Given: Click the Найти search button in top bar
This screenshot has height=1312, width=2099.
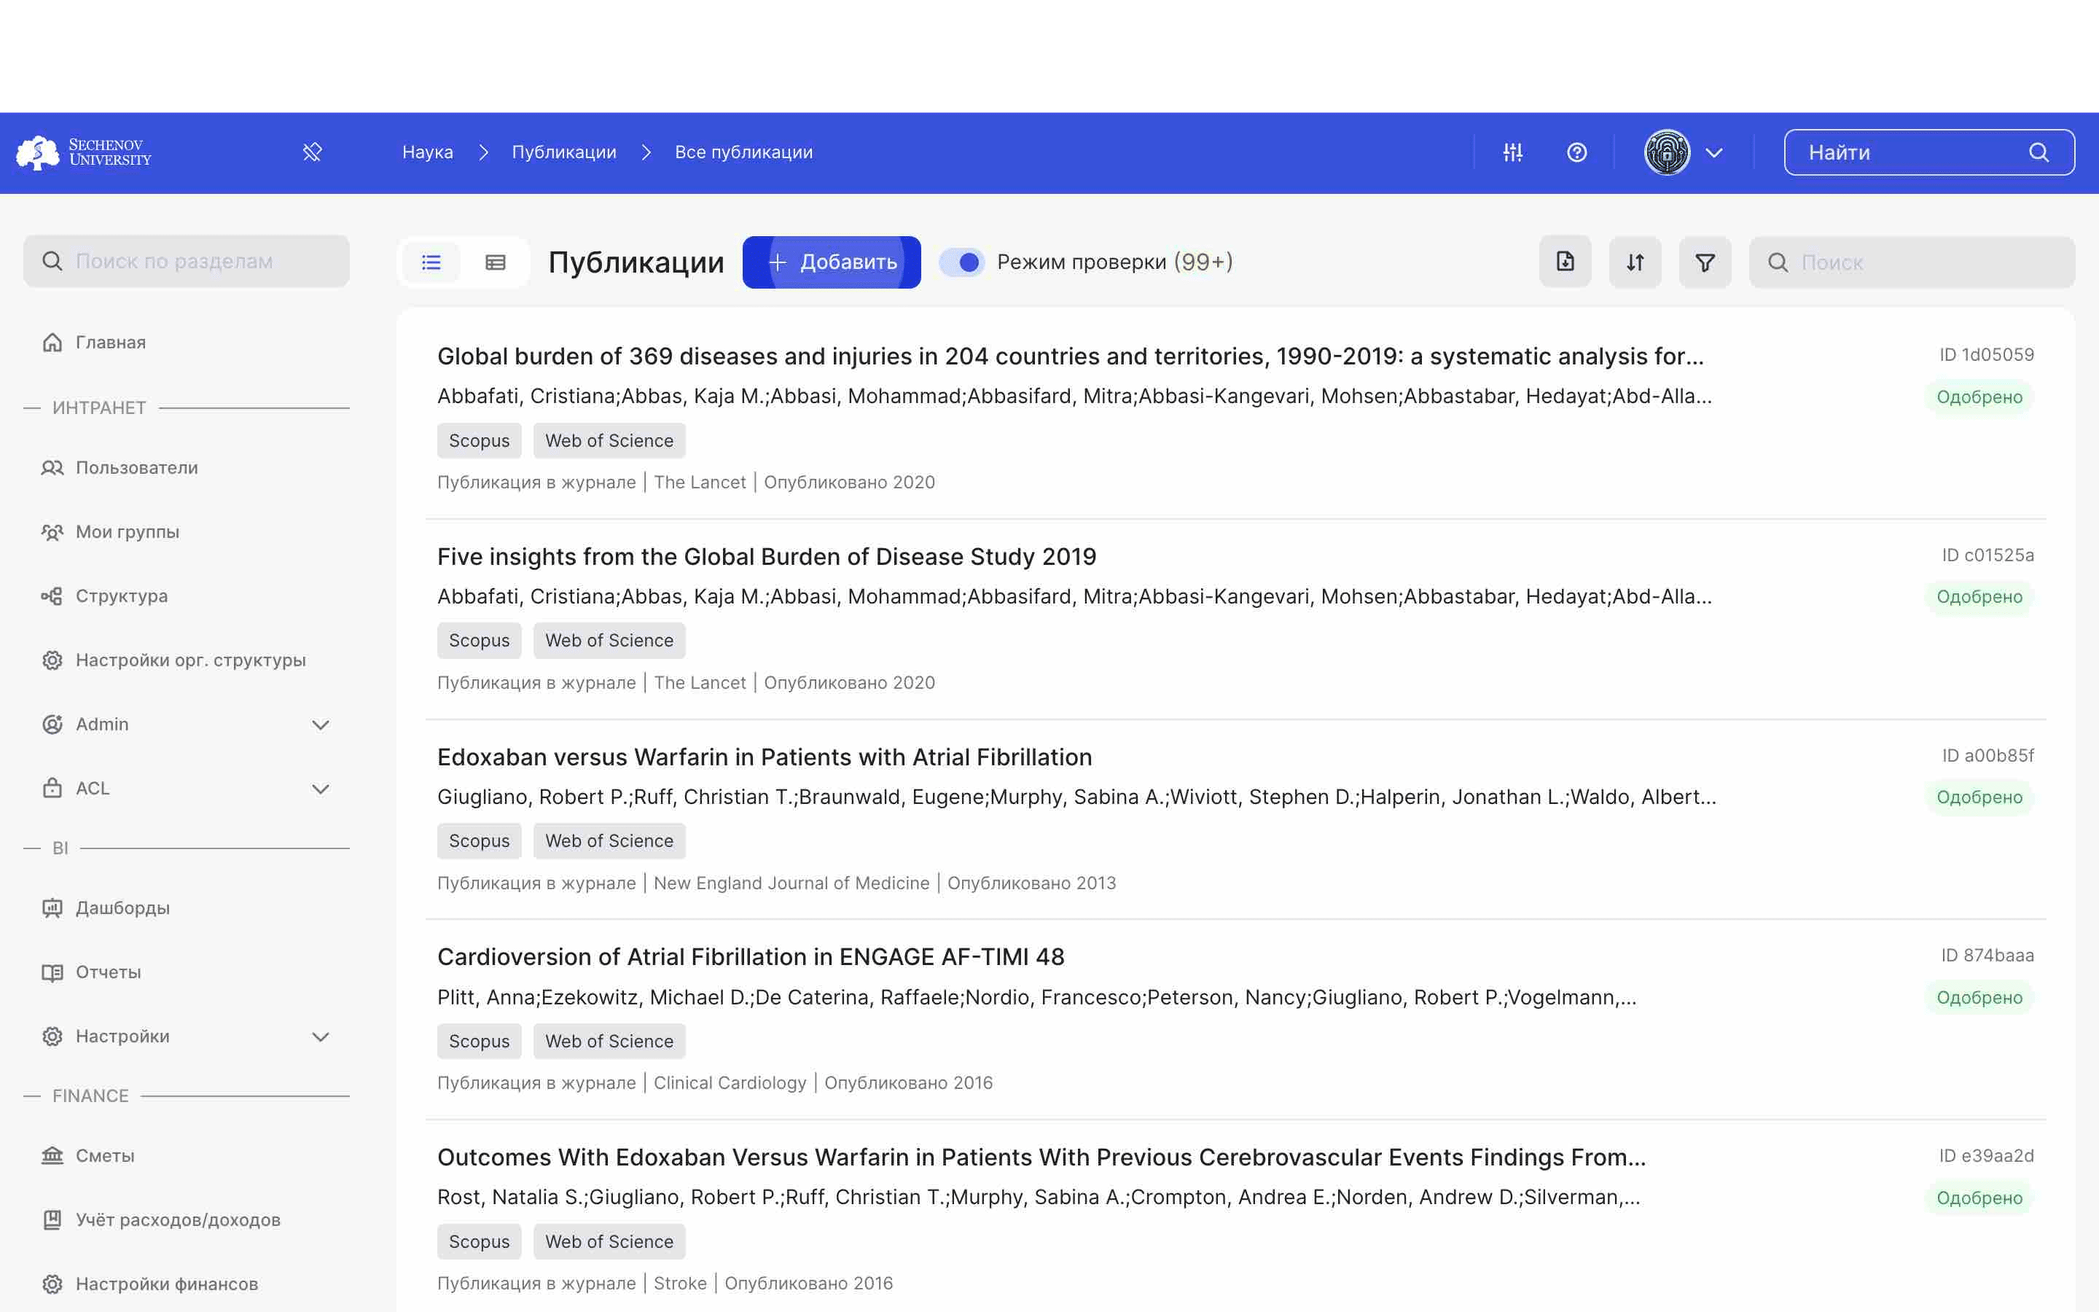Looking at the screenshot, I should tap(2040, 151).
